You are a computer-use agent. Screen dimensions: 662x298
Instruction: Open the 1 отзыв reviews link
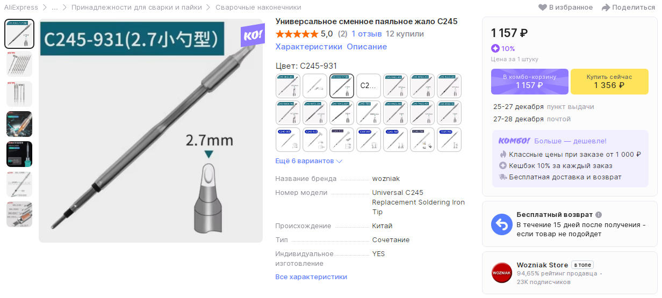tap(366, 34)
